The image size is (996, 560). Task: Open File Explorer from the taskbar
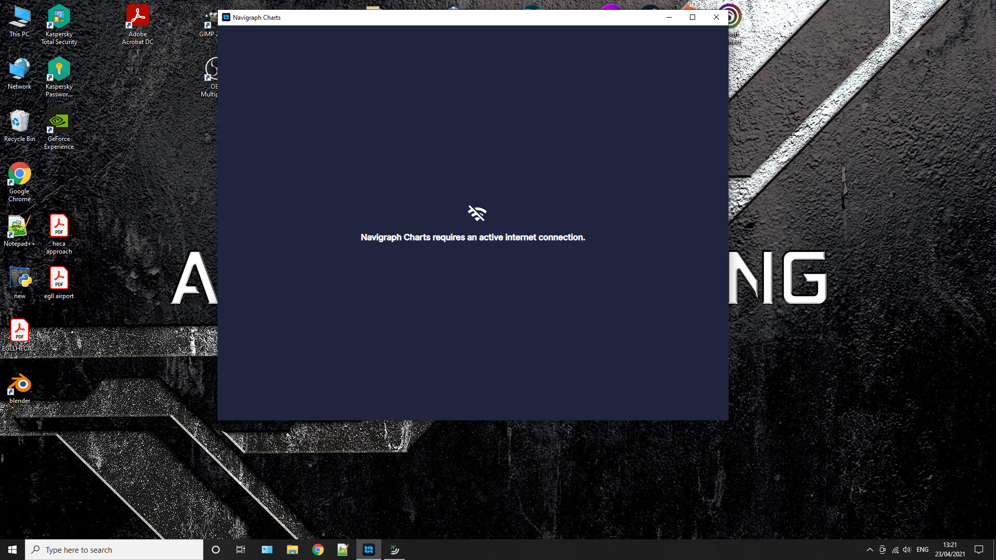pyautogui.click(x=293, y=550)
